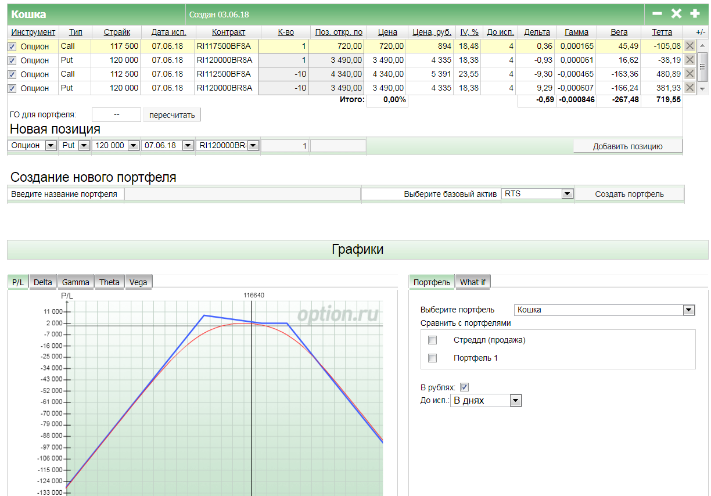Image resolution: width=711 pixels, height=496 pixels.
Task: Sort by Цена column header
Action: pos(387,32)
